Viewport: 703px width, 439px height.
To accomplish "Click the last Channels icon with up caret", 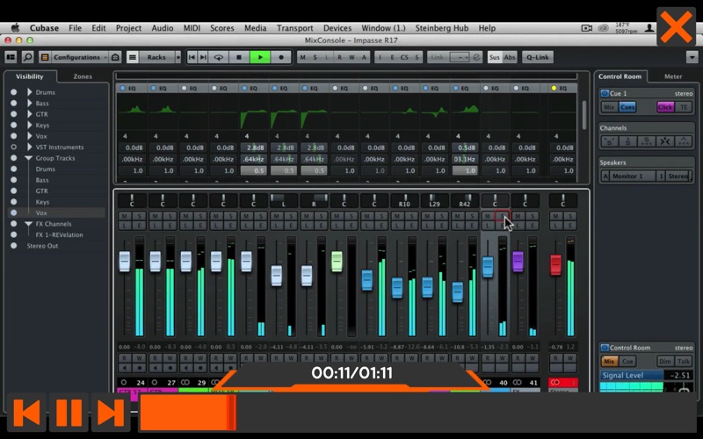I will click(x=684, y=141).
